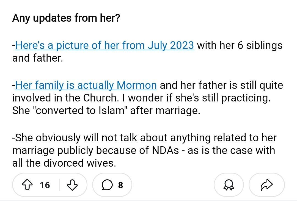
Task: Click the phrase 'involved in the Church'
Action: [x=65, y=98]
